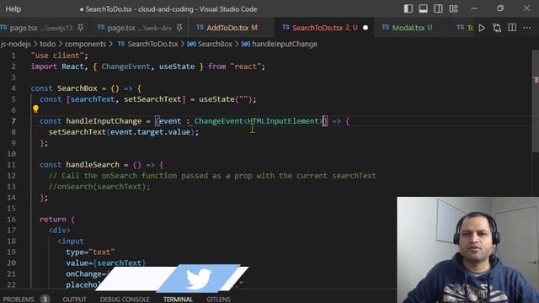Open the handleInputChange symbol breadcrumb
The height and width of the screenshot is (303, 539).
point(280,44)
